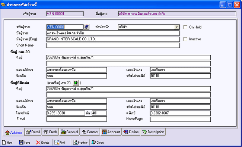Viewport: 242px width, 147px height.
Task: Click the Account tab icon
Action: click(104, 132)
